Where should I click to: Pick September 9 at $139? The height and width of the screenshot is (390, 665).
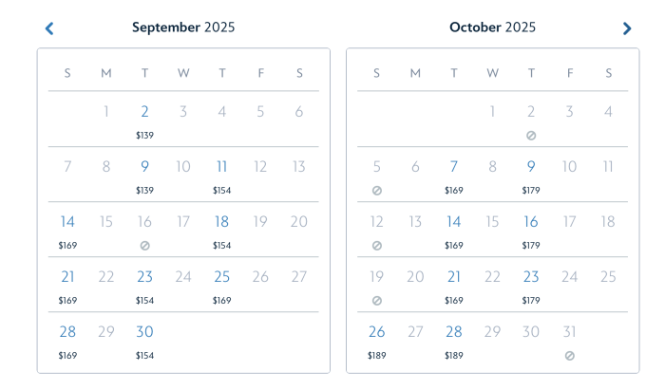pyautogui.click(x=144, y=167)
